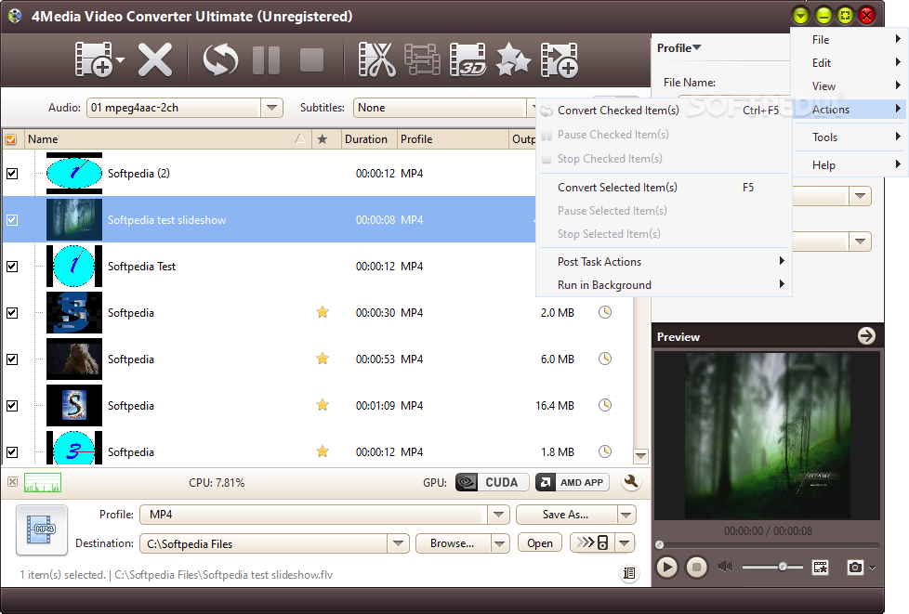
Task: Click the preview expand arrow icon
Action: (866, 335)
